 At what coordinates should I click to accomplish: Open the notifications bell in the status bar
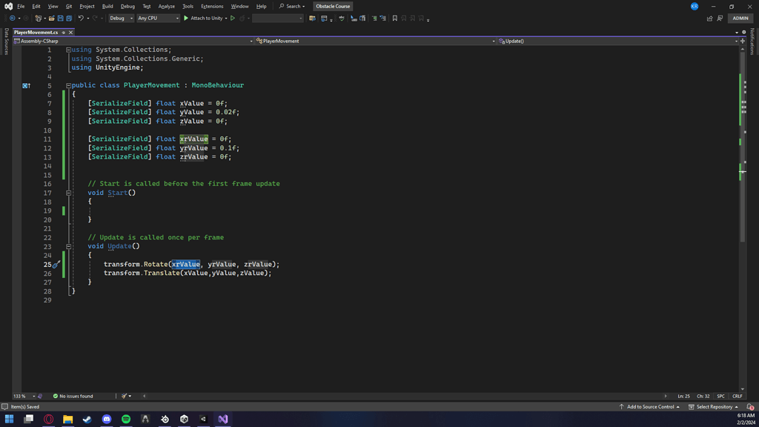pyautogui.click(x=750, y=407)
